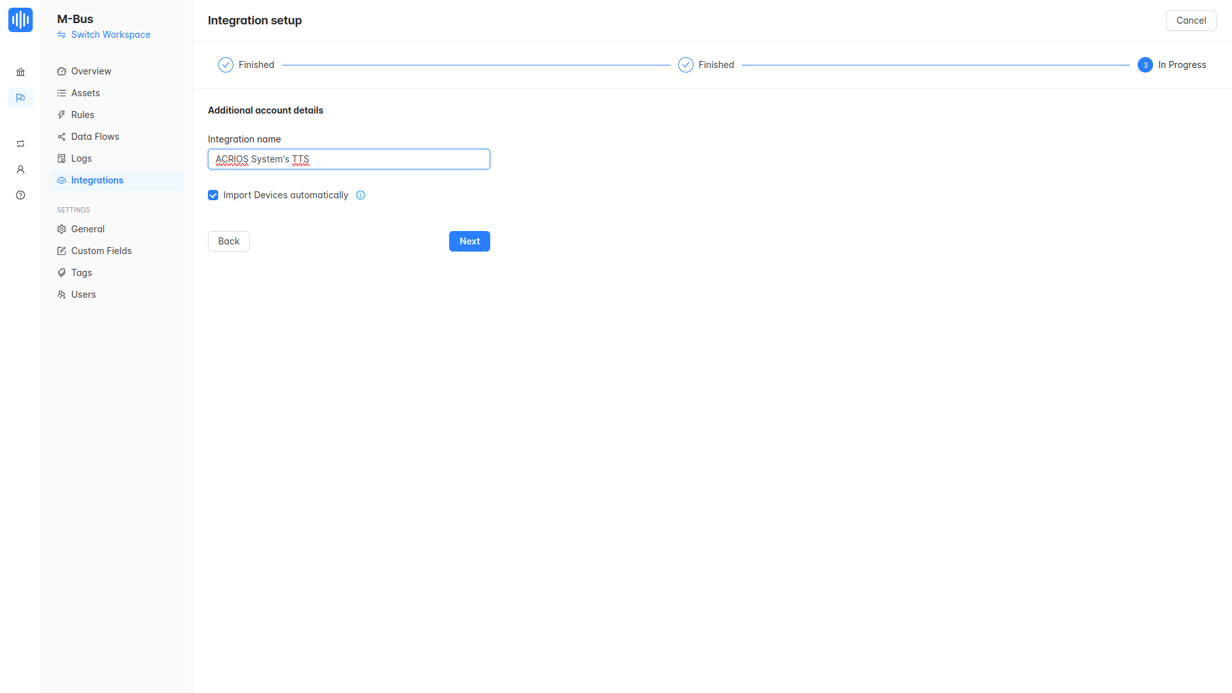Click completed second step checkmark icon

point(685,65)
